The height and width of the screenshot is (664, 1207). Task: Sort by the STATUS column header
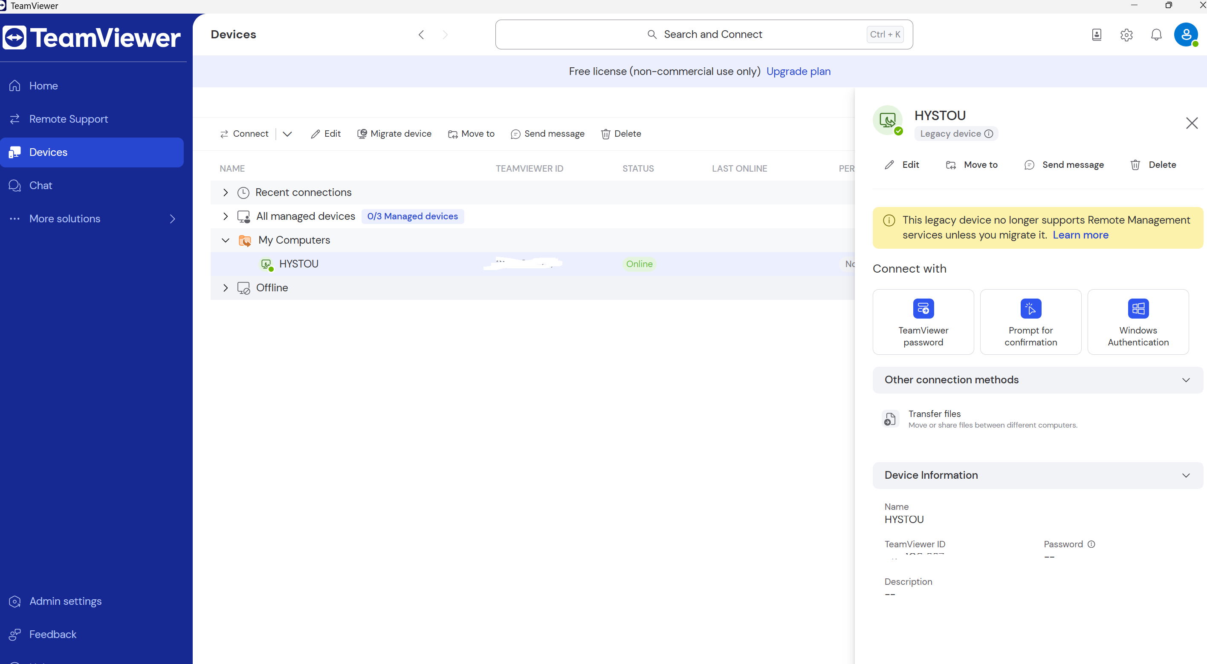[638, 169]
